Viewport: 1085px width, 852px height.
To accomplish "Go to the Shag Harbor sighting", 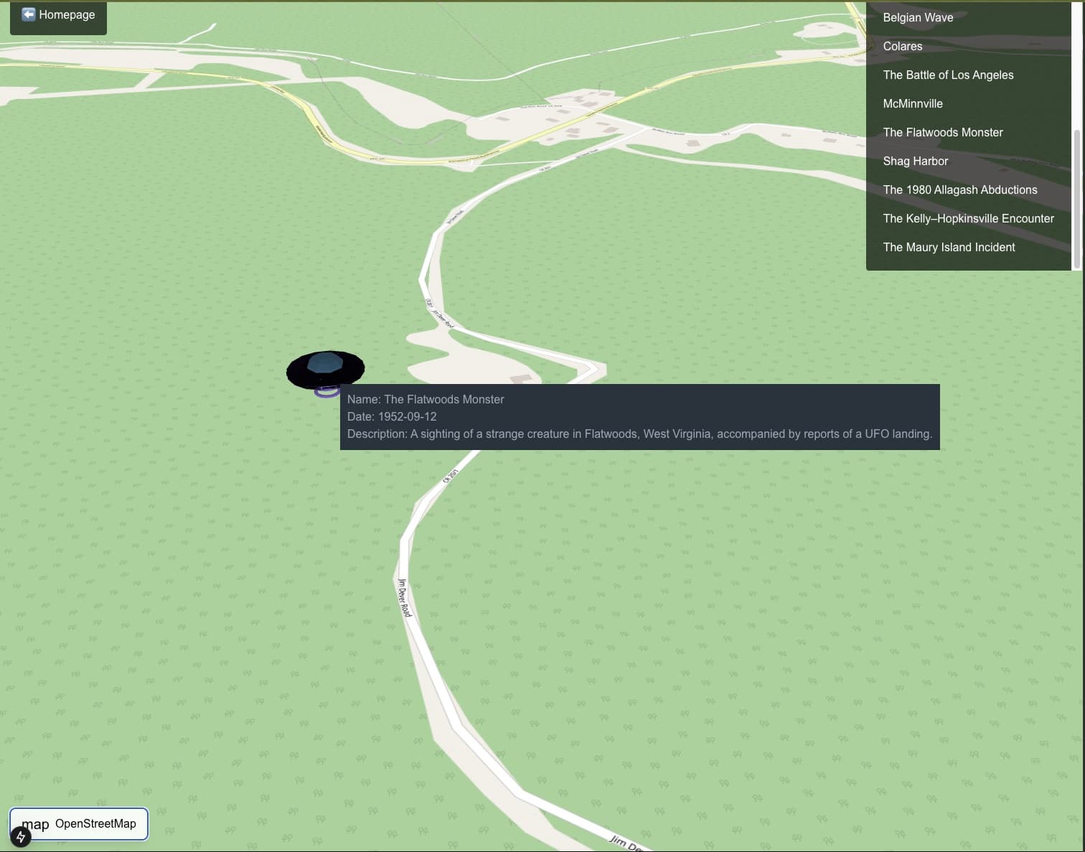I will [915, 161].
